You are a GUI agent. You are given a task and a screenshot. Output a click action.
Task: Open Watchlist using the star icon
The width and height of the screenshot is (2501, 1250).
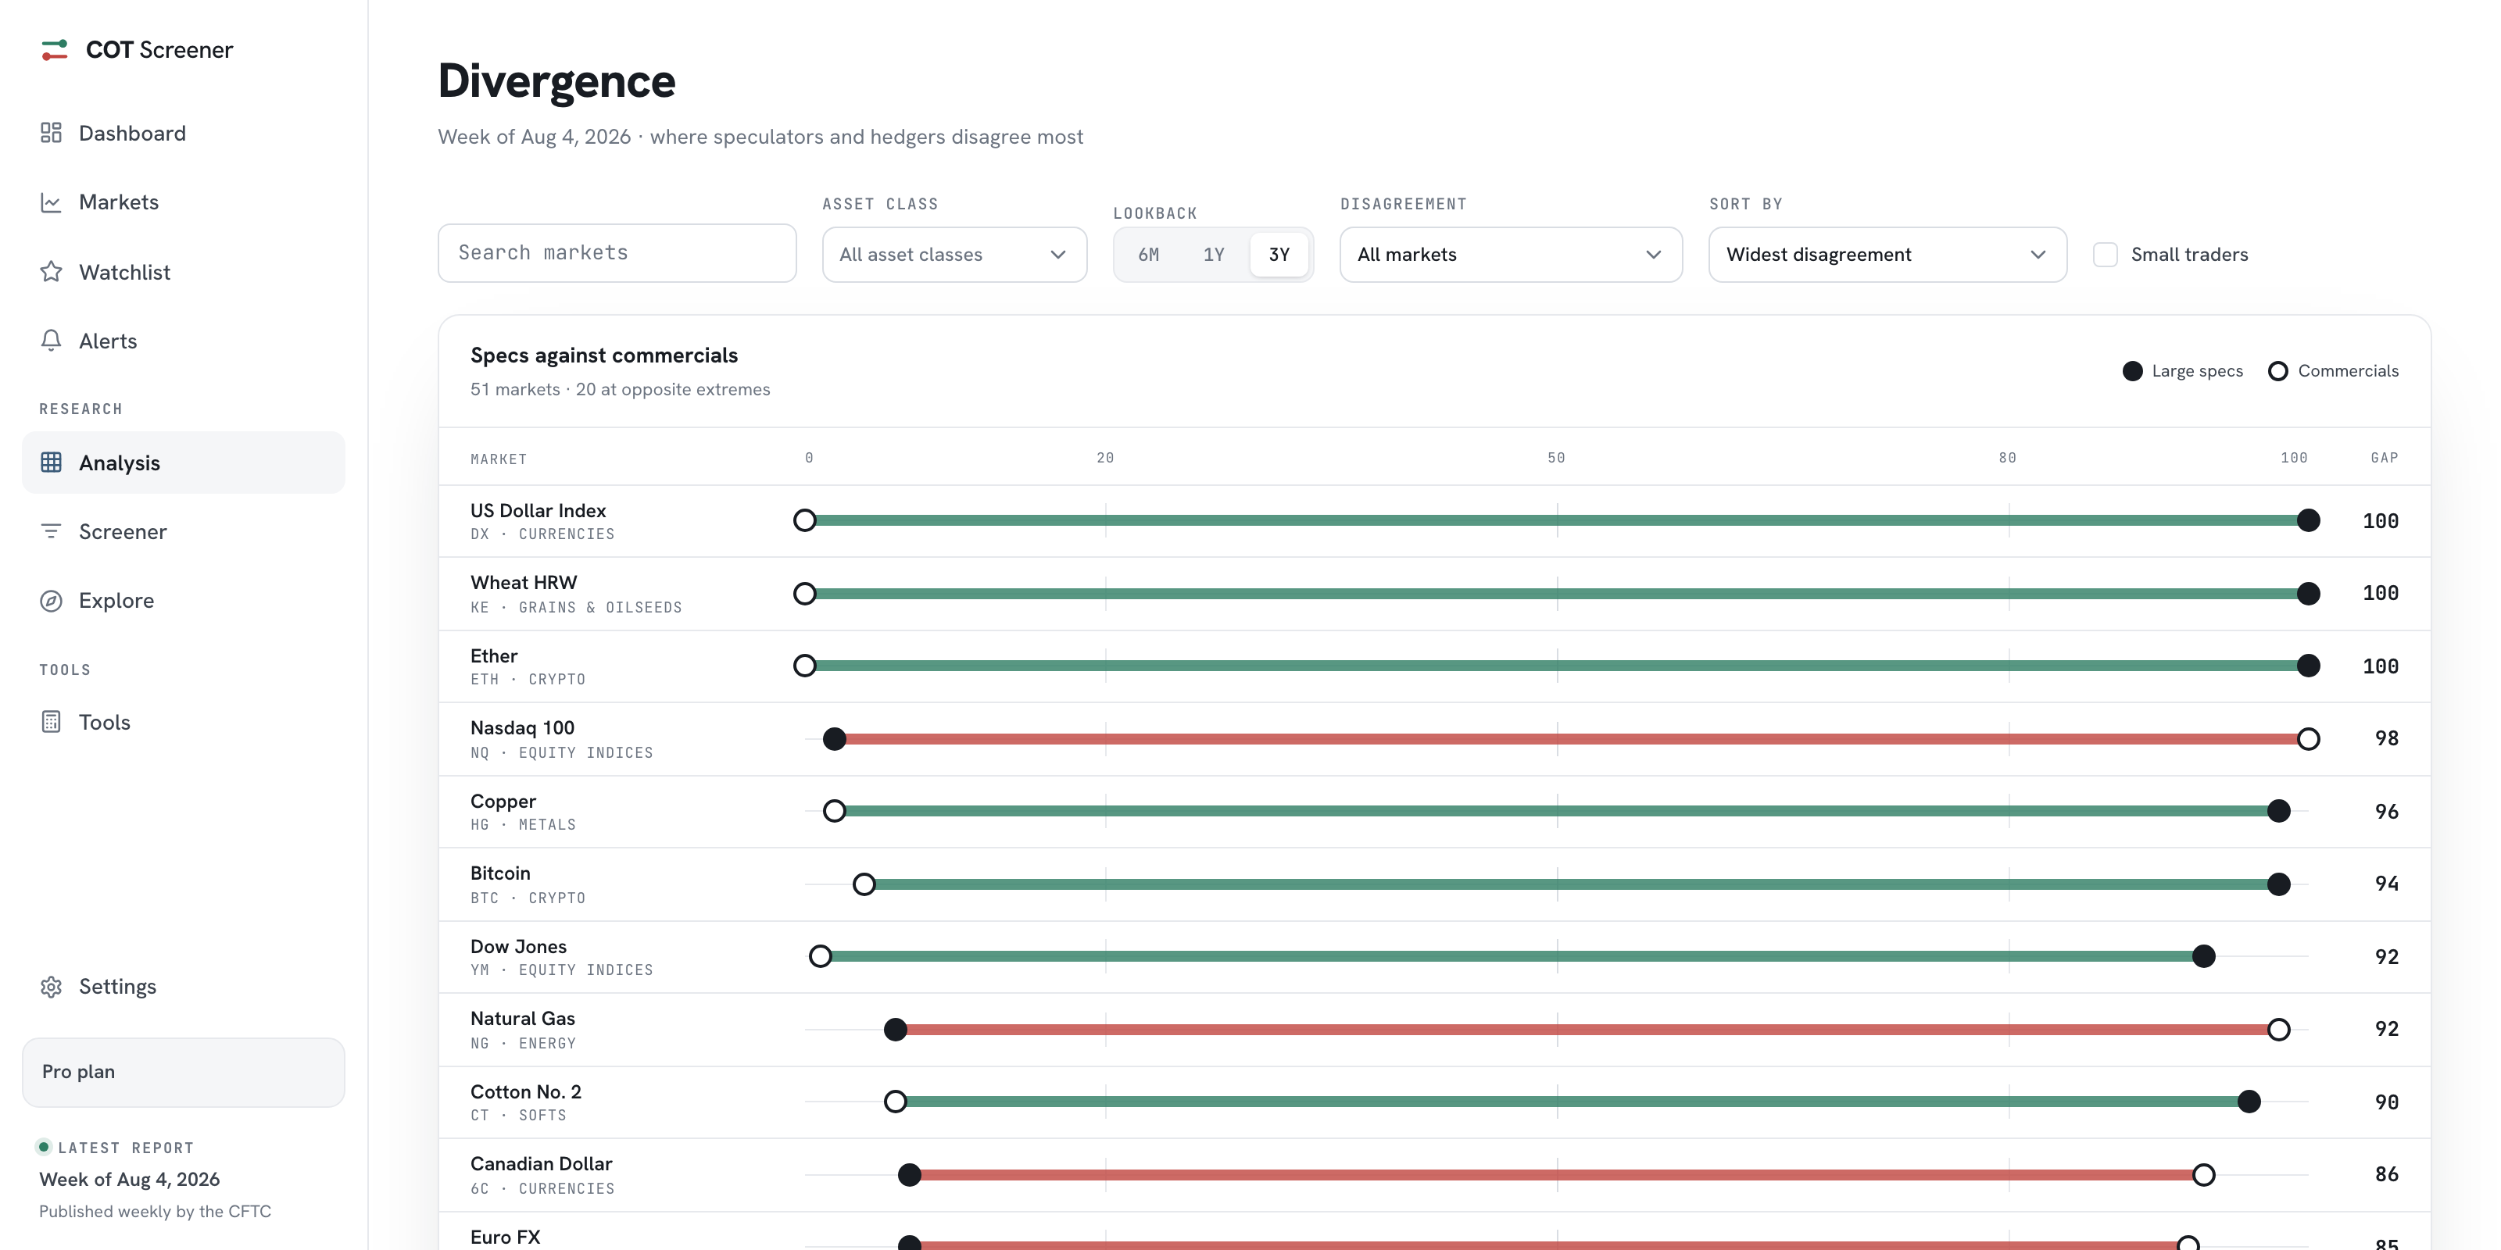pyautogui.click(x=52, y=272)
